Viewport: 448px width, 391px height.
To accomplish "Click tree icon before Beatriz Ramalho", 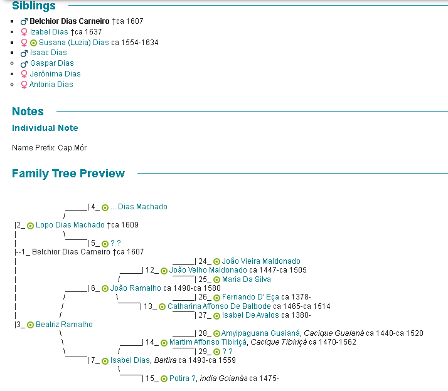I will point(30,325).
